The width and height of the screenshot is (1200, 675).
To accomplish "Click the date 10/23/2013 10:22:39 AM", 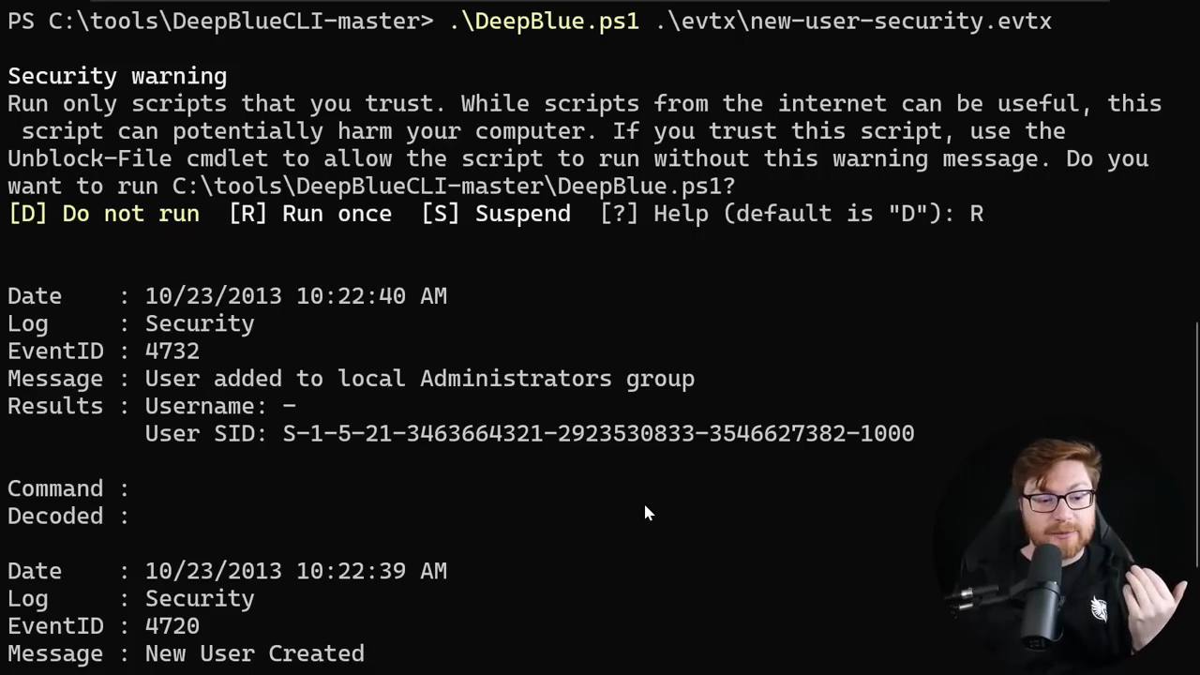I will [295, 571].
